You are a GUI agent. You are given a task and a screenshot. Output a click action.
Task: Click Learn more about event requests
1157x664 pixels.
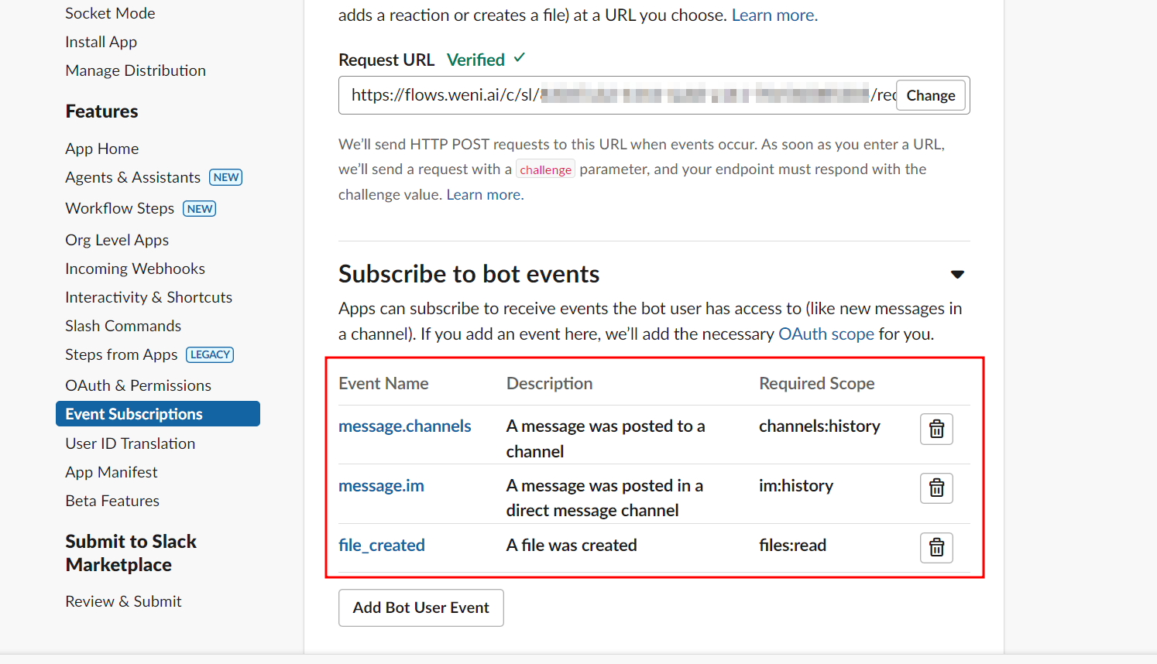[483, 194]
